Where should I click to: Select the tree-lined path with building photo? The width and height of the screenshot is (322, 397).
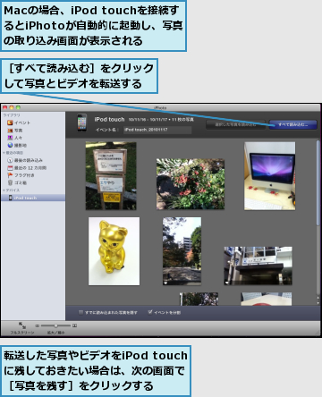pyautogui.click(x=182, y=251)
